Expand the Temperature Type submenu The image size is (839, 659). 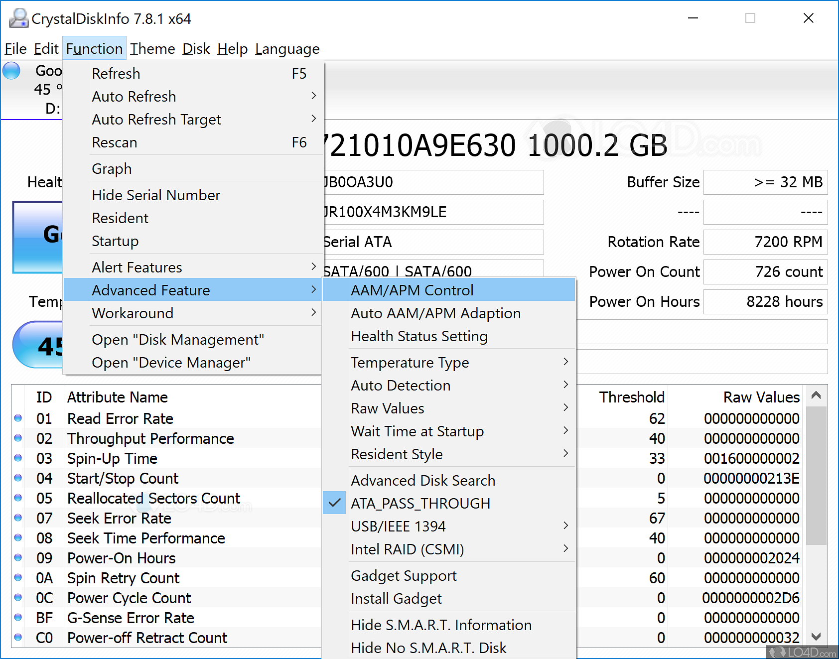pyautogui.click(x=410, y=362)
